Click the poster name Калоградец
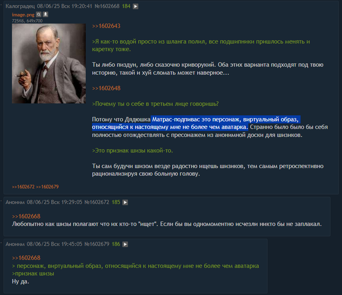This screenshot has width=342, height=295. coord(20,6)
